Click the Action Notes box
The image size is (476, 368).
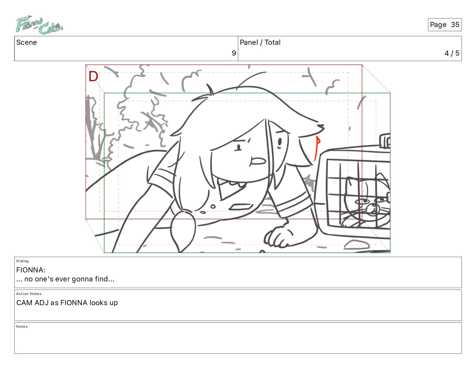tap(238, 305)
